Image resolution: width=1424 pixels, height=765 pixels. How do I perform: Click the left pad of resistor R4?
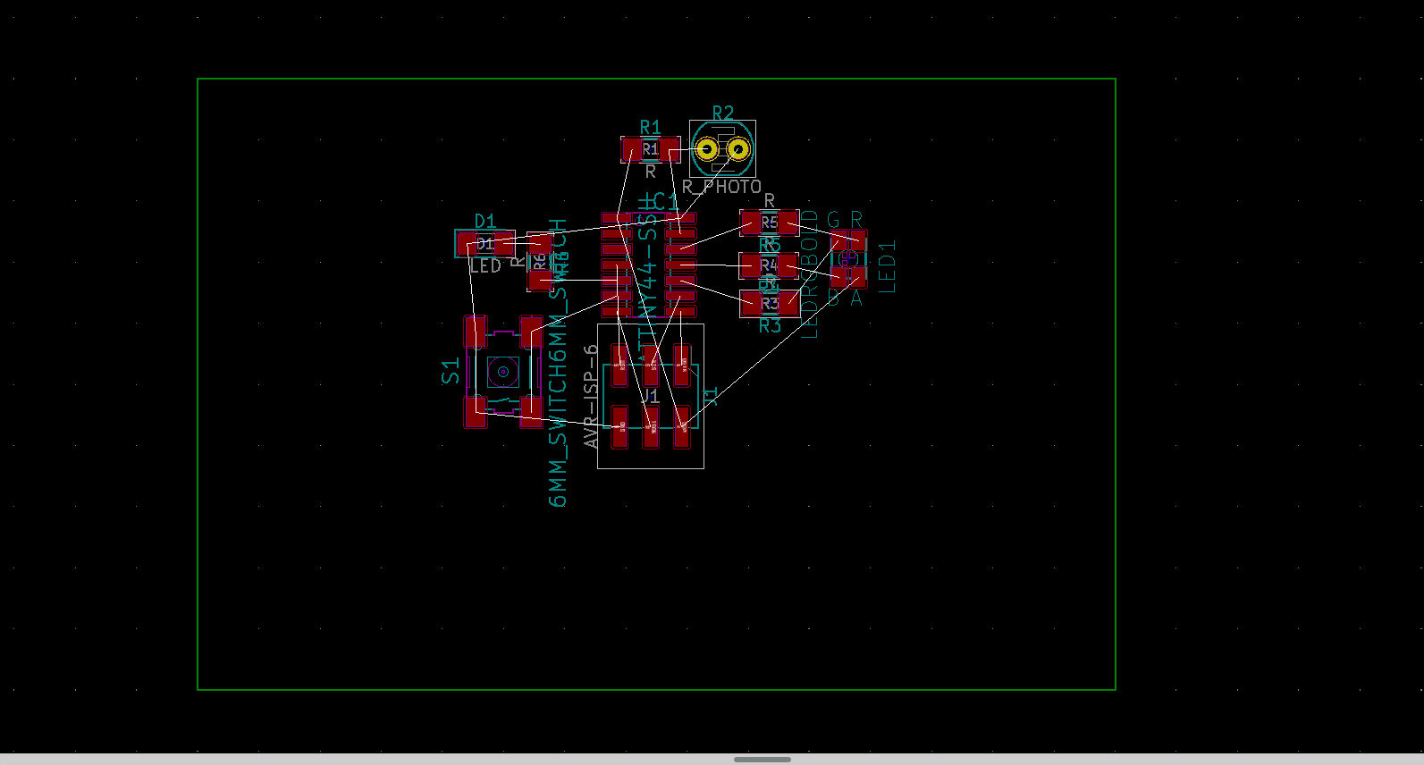(750, 265)
